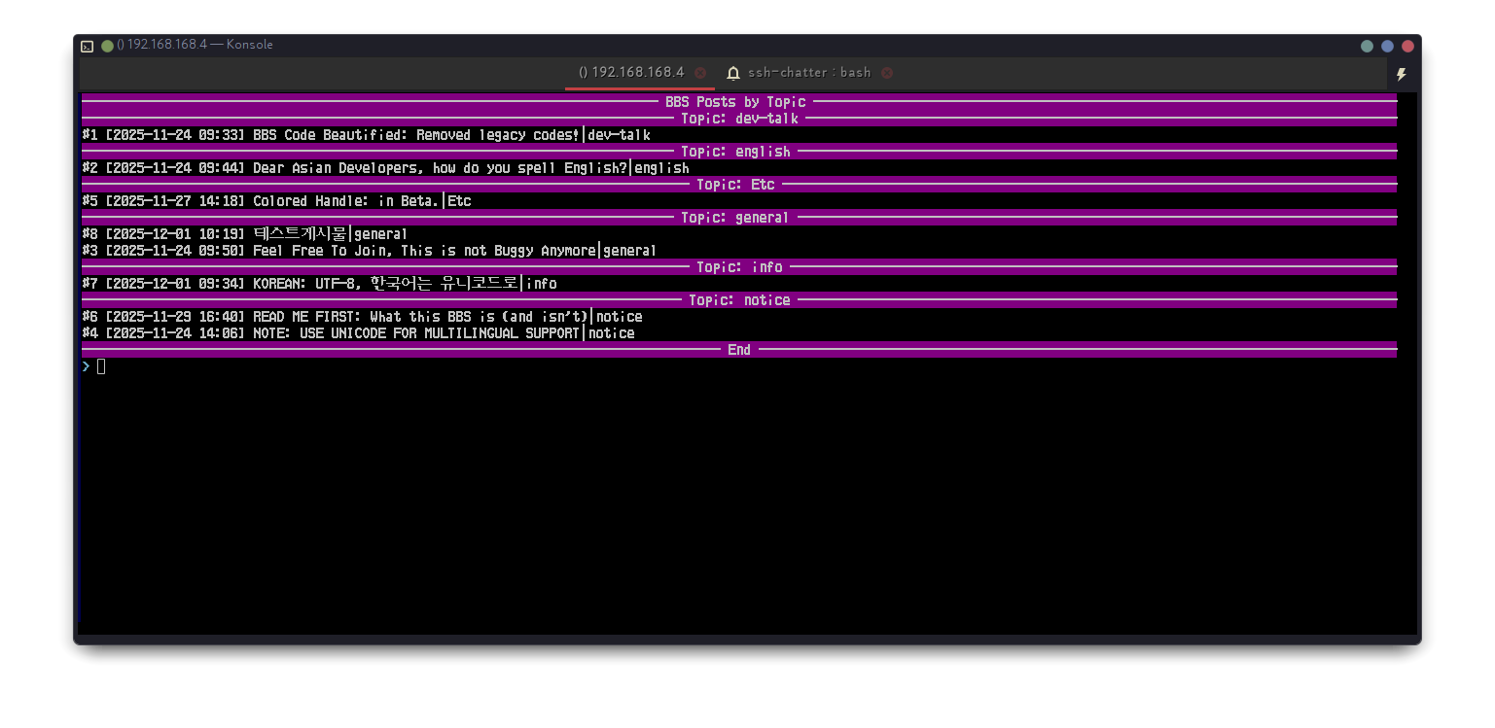Viewport: 1495px width, 728px height.
Task: Click the bell icon on ssh-chatter tab
Action: tap(733, 73)
